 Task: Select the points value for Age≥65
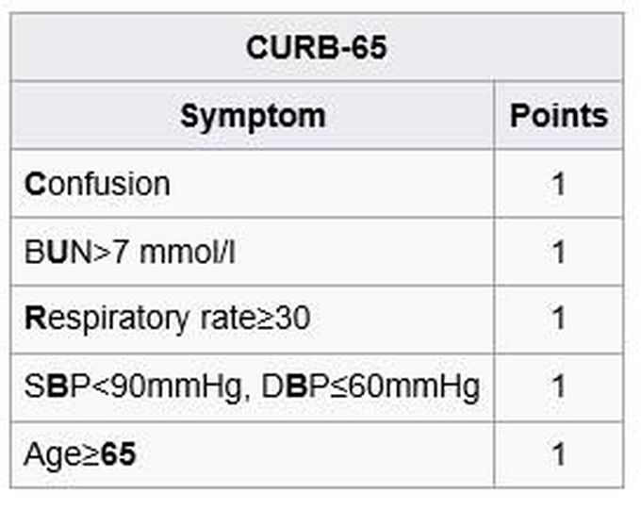(x=558, y=454)
